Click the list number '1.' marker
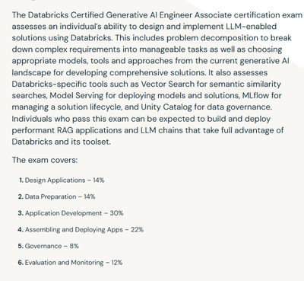 21,180
